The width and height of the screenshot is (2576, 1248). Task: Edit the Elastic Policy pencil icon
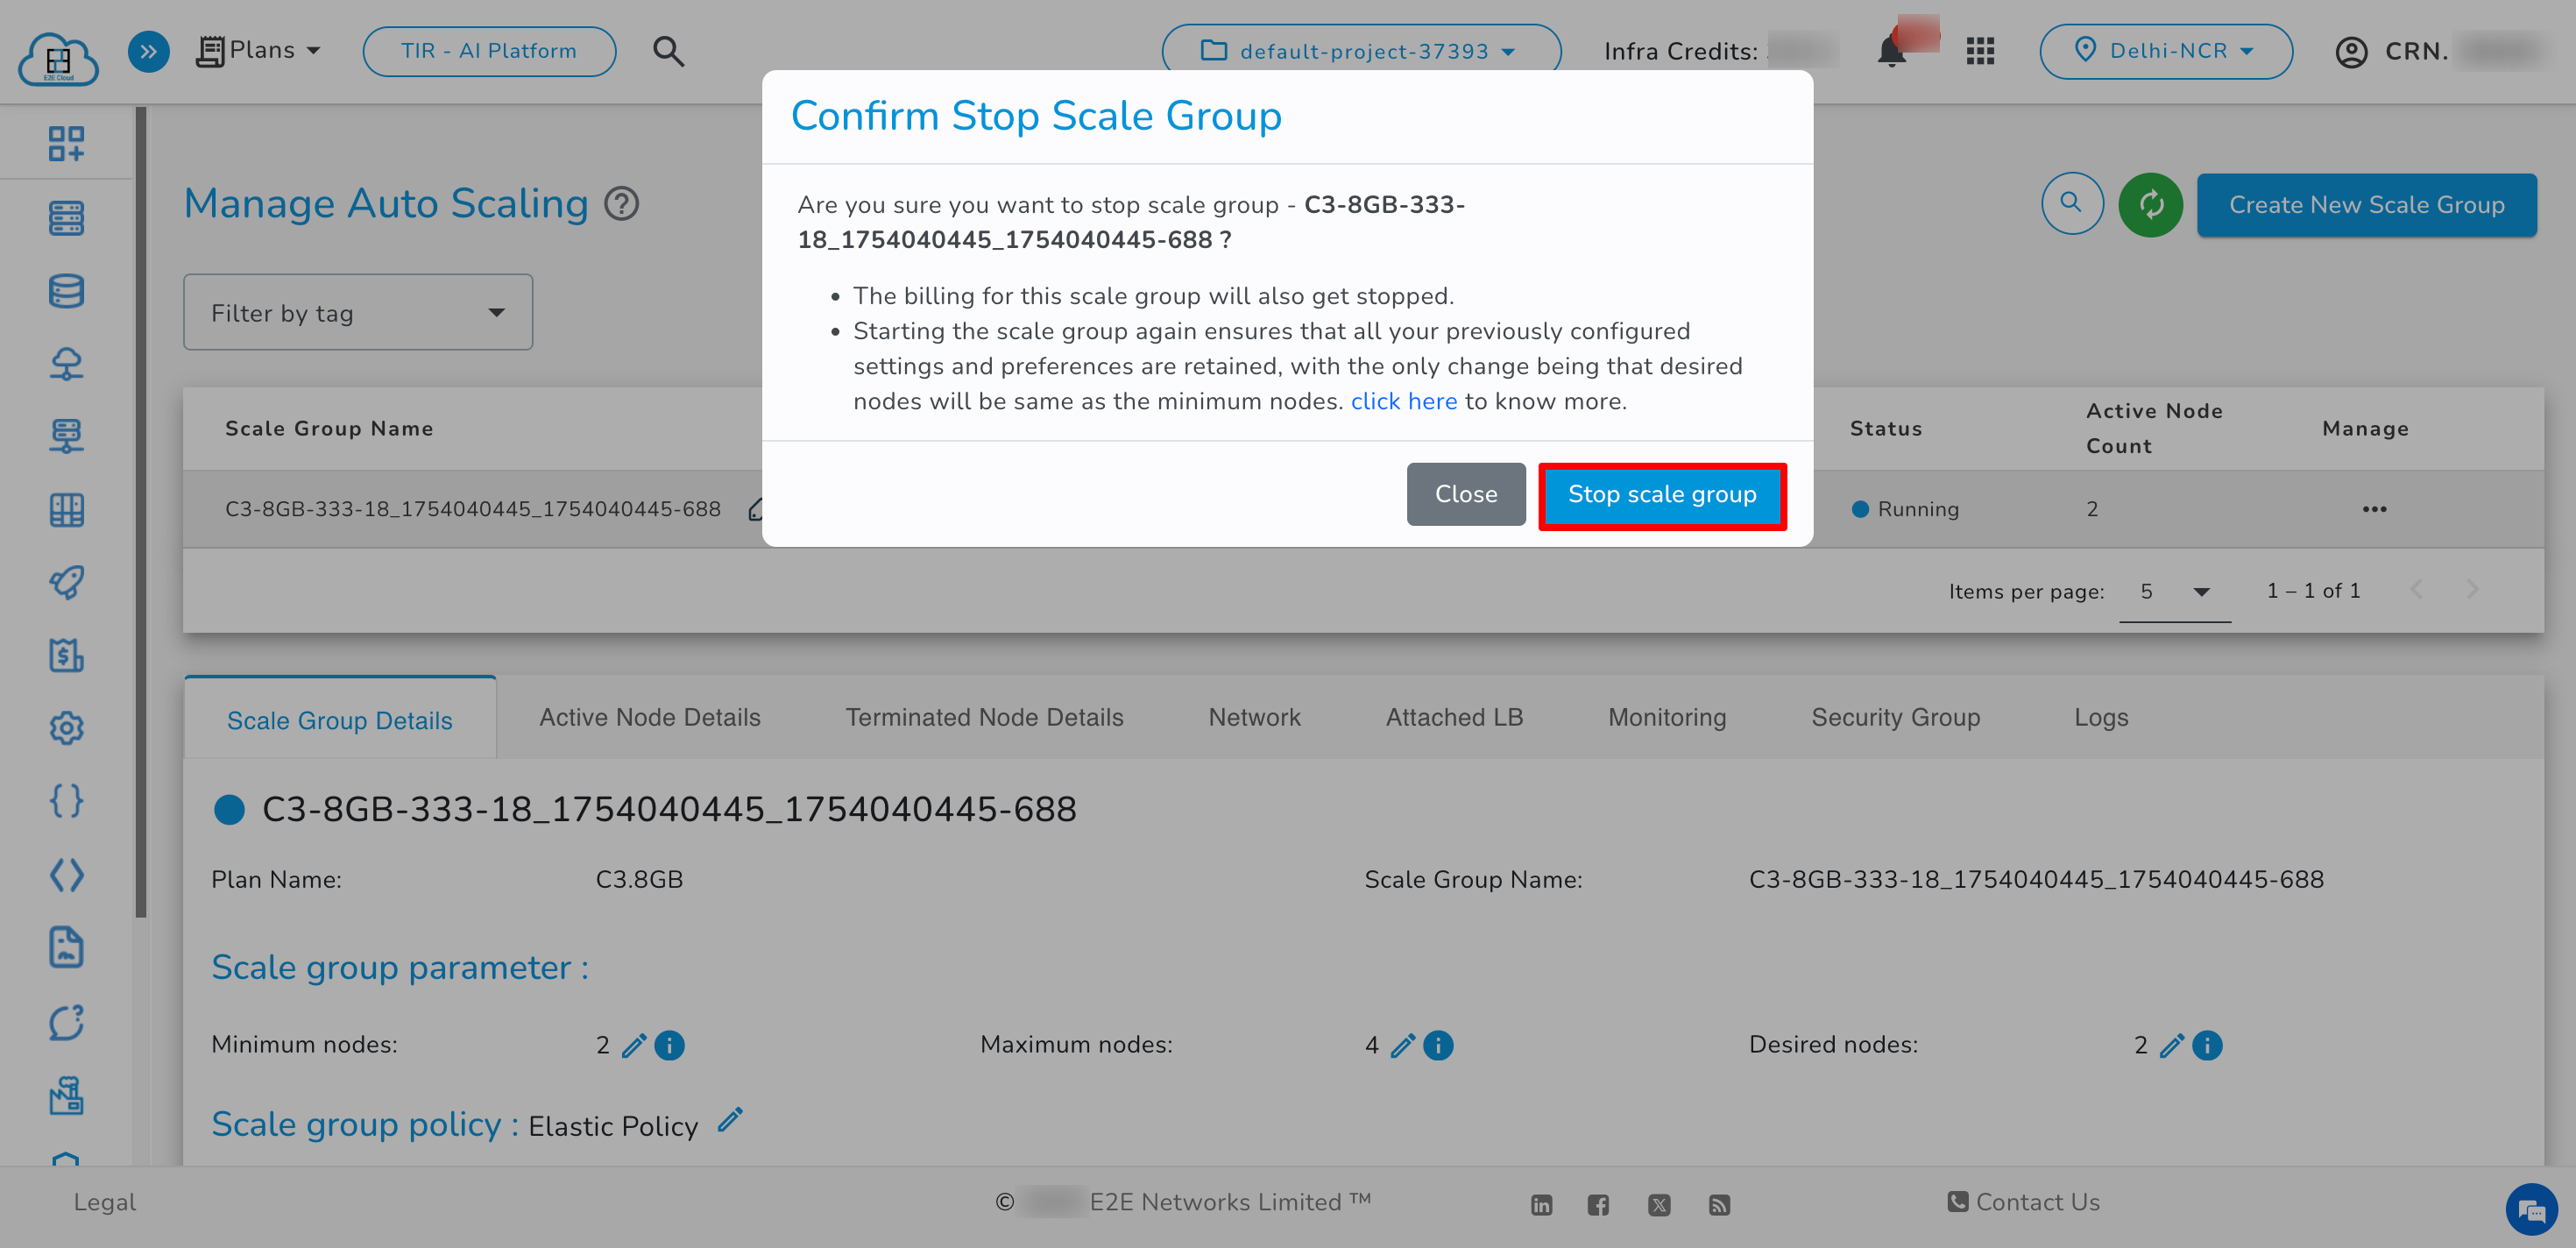tap(731, 1120)
